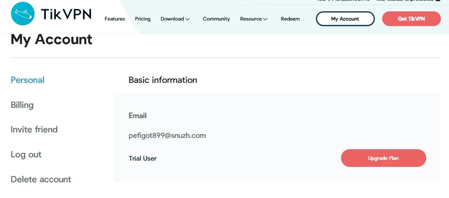The width and height of the screenshot is (449, 198).
Task: Click the TikVPN submarine logo icon
Action: tap(23, 14)
